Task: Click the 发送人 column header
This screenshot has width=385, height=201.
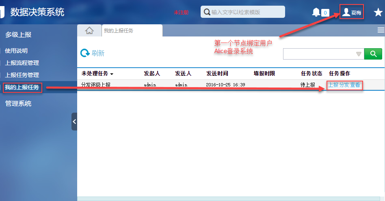Action: [183, 73]
